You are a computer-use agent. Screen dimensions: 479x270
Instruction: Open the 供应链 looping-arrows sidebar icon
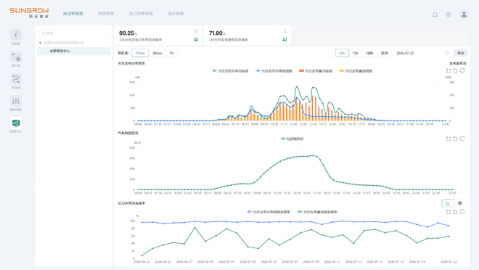pos(16,79)
